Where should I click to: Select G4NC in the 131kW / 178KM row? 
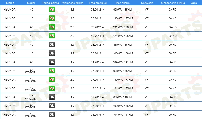pyautogui.click(x=173, y=27)
